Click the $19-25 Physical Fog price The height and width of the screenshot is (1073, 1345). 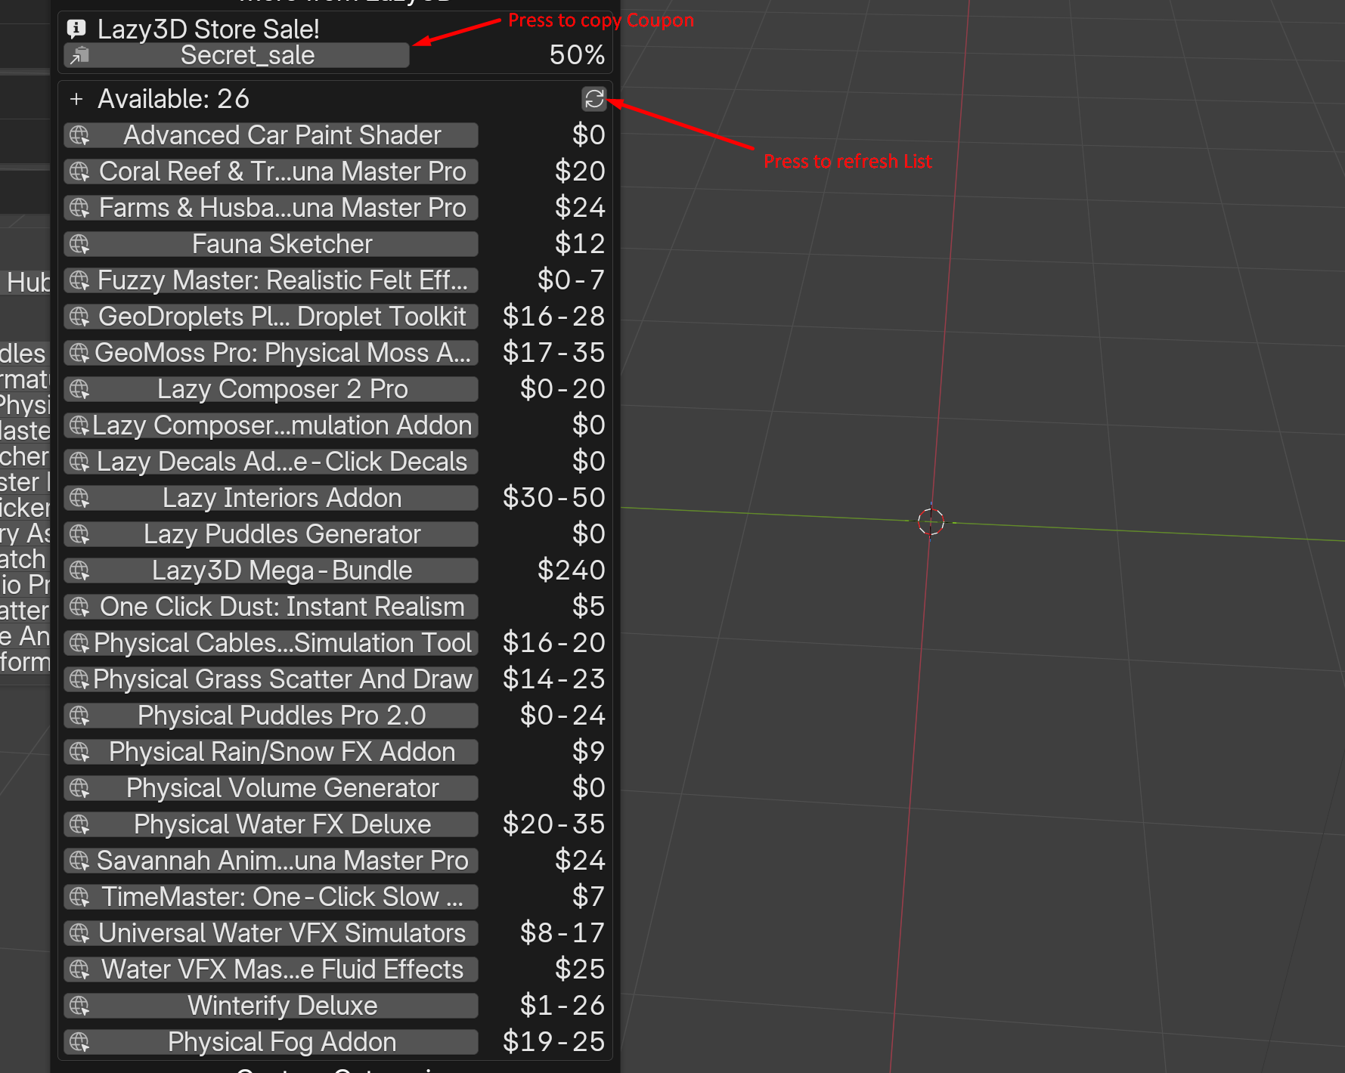[554, 1042]
